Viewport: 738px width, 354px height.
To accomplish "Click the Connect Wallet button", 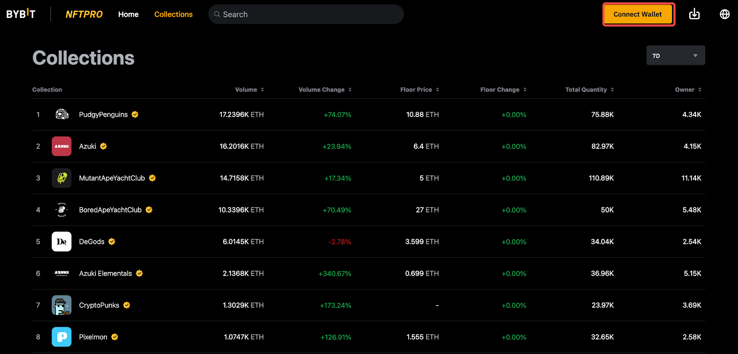I will pos(637,14).
